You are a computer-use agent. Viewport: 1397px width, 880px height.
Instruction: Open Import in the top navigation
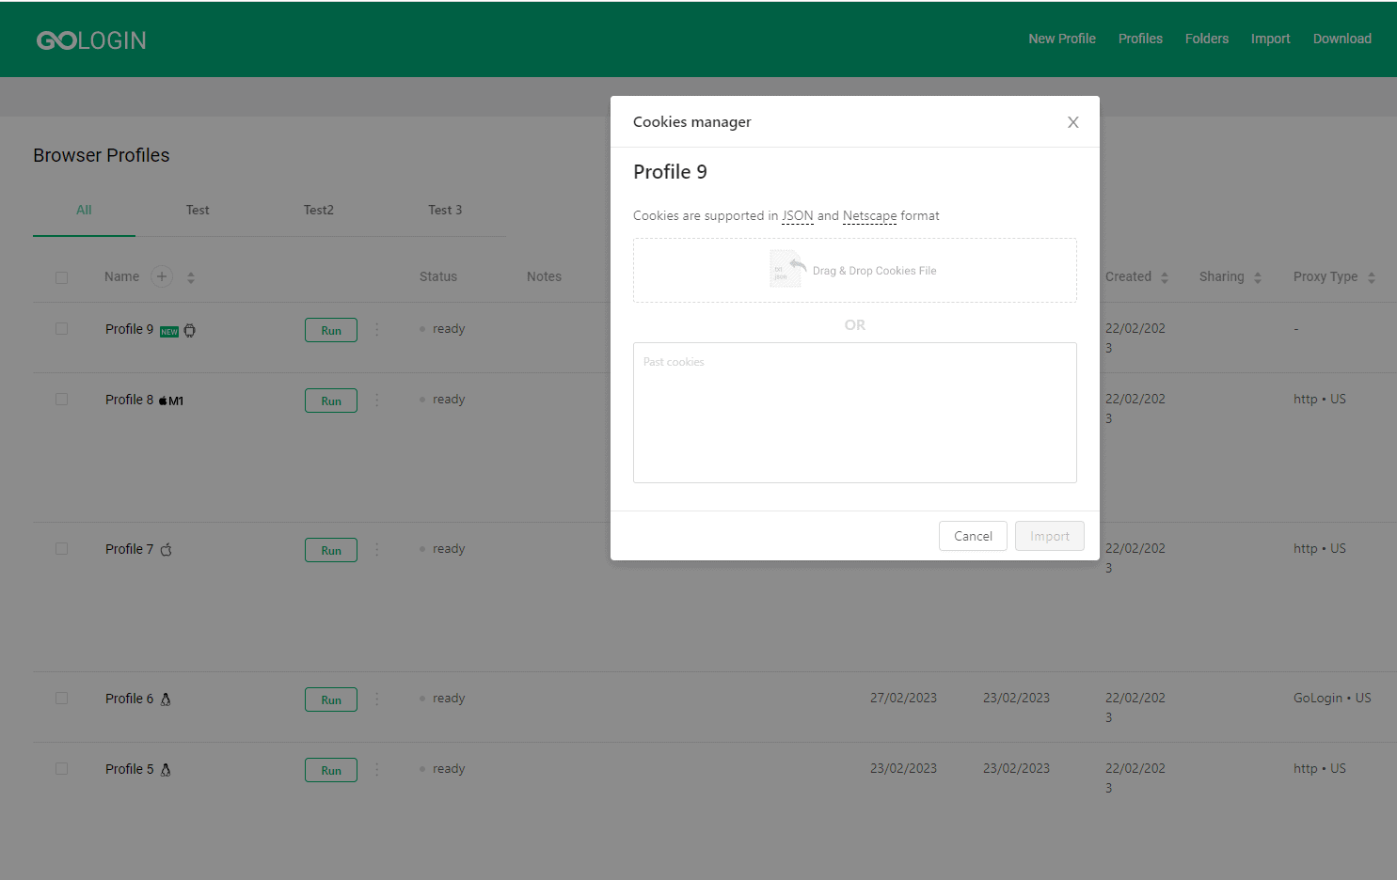tap(1270, 39)
